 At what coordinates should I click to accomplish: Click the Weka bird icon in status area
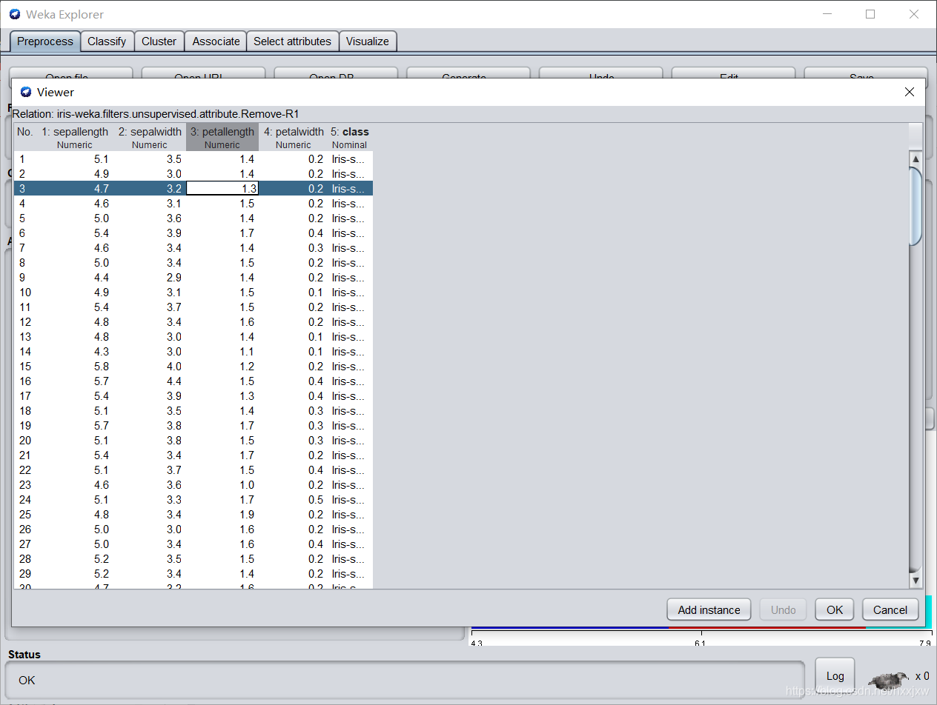click(888, 679)
